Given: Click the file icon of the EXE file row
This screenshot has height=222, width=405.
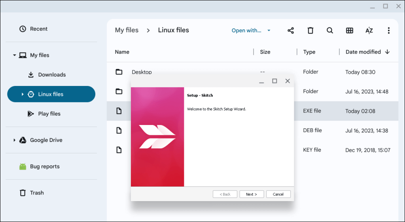Looking at the screenshot, I should point(119,111).
